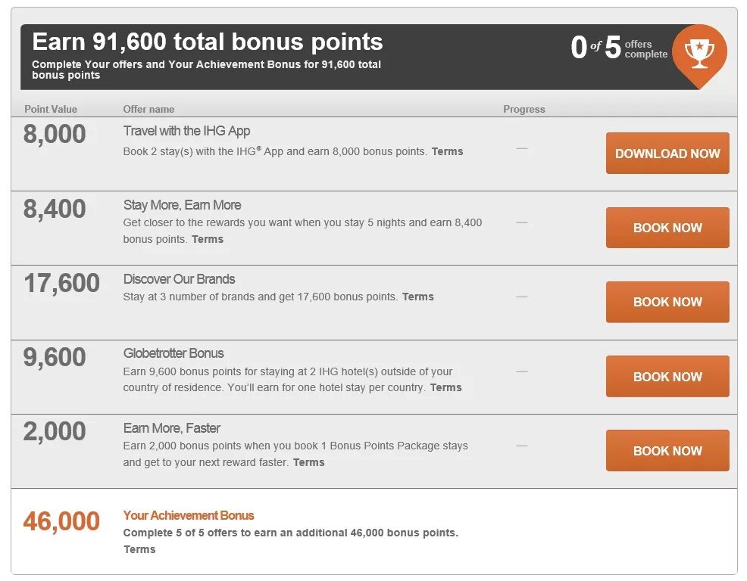The width and height of the screenshot is (747, 581).
Task: Click the Progress column header
Action: (524, 109)
